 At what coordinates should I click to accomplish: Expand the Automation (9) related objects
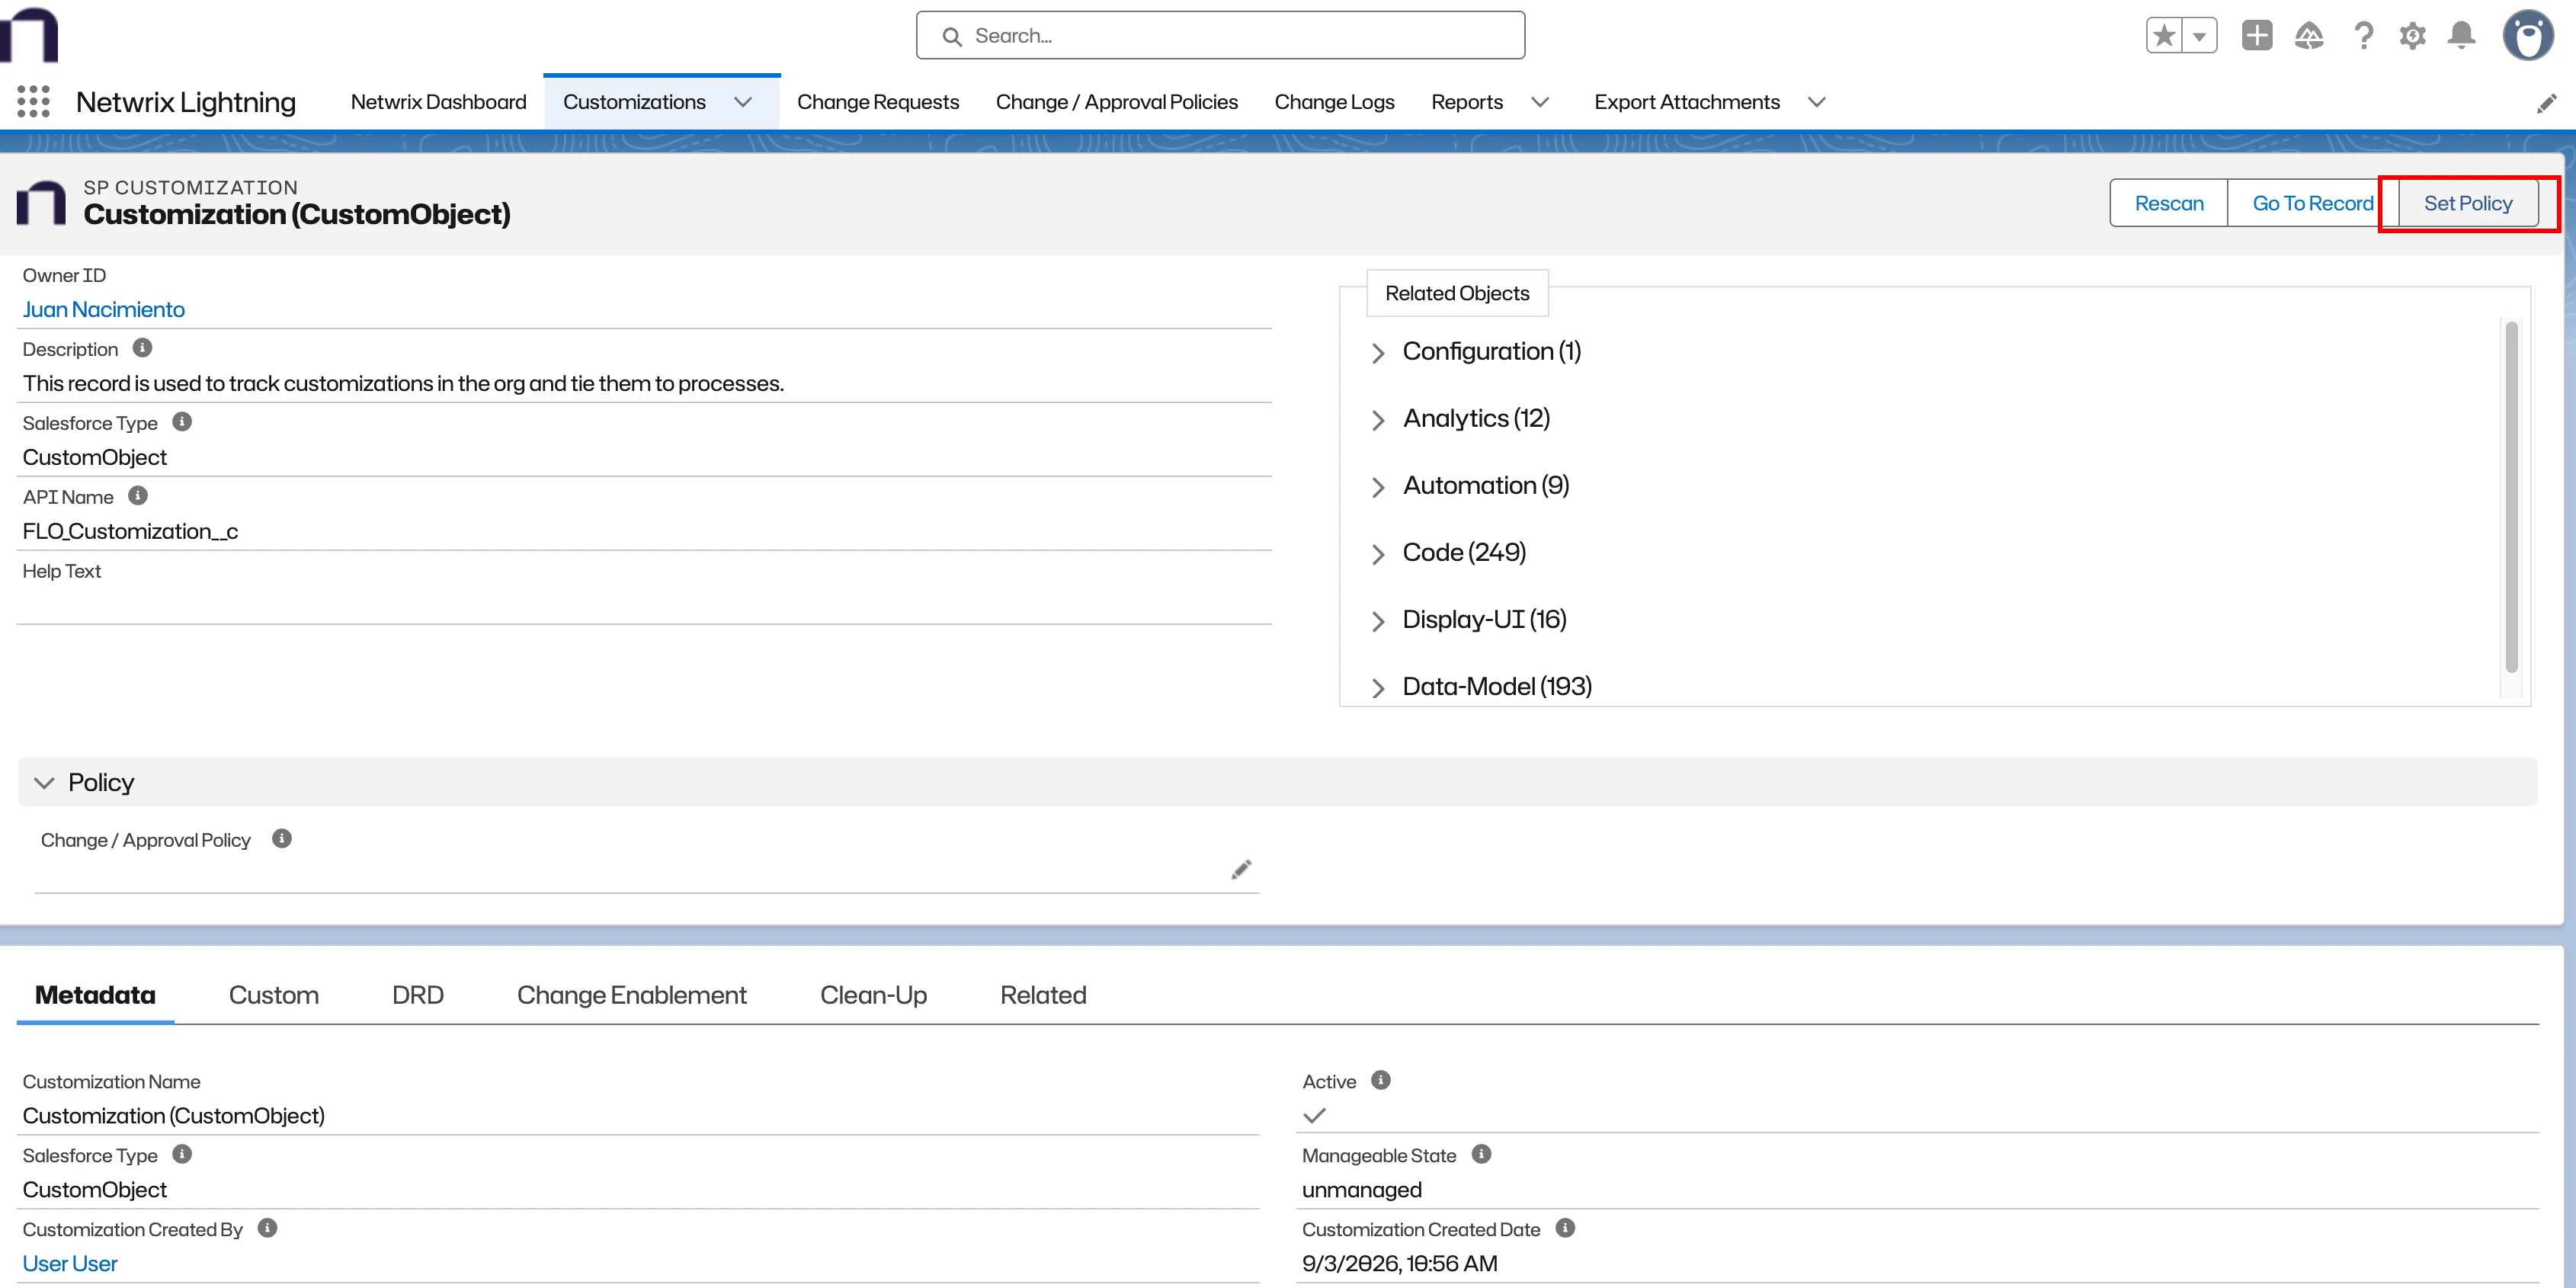[1378, 487]
